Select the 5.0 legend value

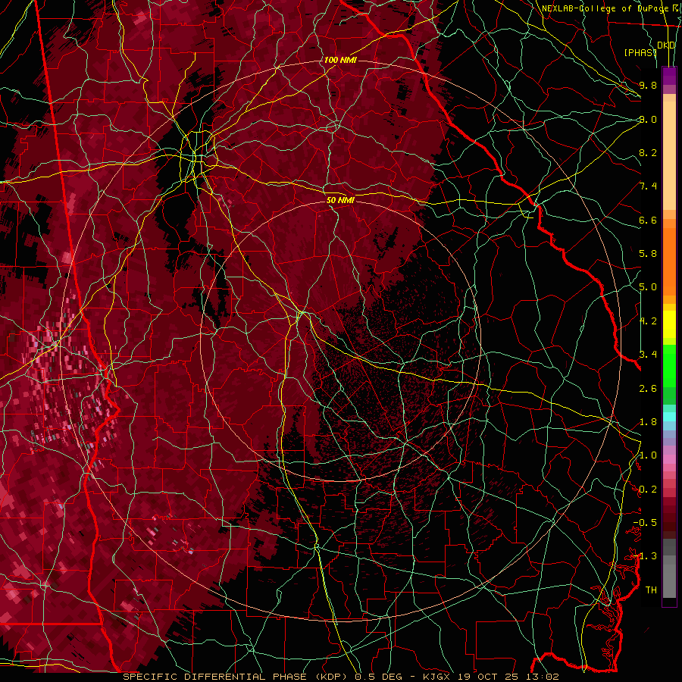pyautogui.click(x=648, y=287)
